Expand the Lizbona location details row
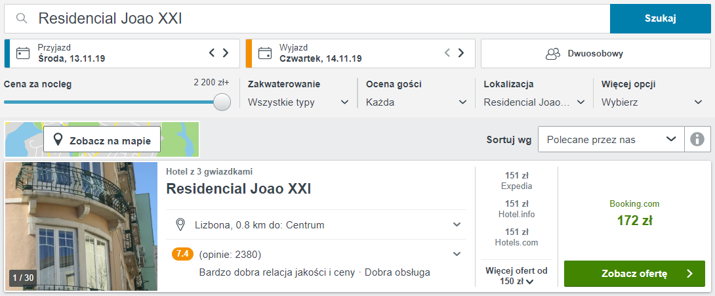The height and width of the screenshot is (296, 715). pyautogui.click(x=316, y=224)
